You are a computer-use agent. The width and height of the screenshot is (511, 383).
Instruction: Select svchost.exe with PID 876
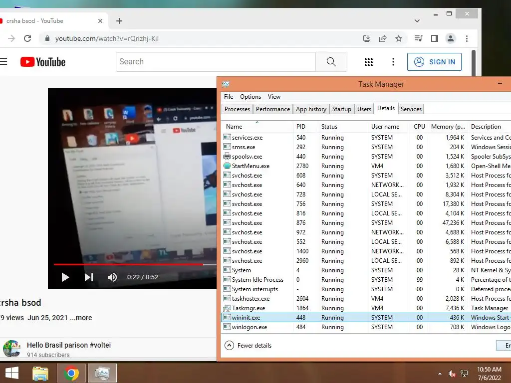tap(366, 223)
